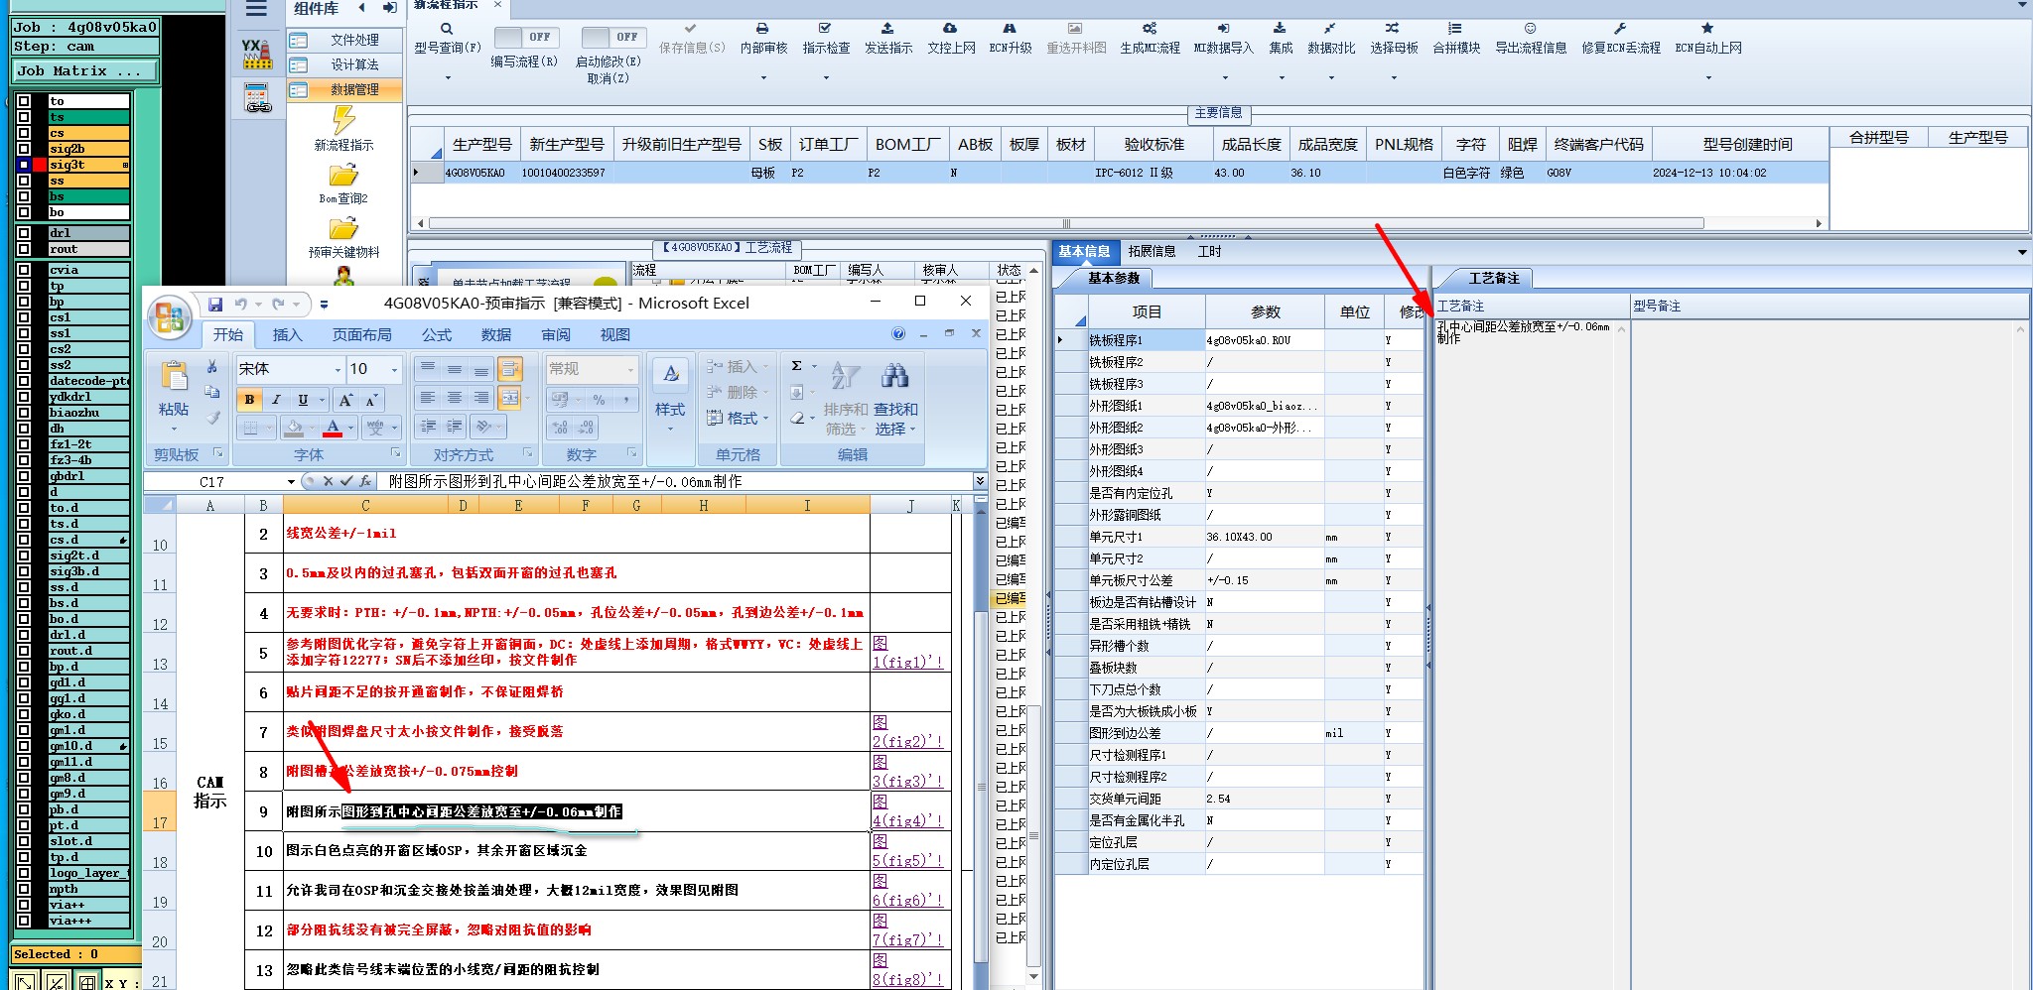Check the box next to layer cvia
Screen dimensions: 2033x990
coord(23,270)
